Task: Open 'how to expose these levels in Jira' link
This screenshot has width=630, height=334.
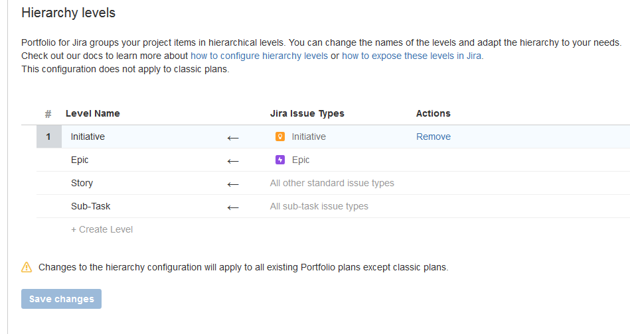Action: 412,56
